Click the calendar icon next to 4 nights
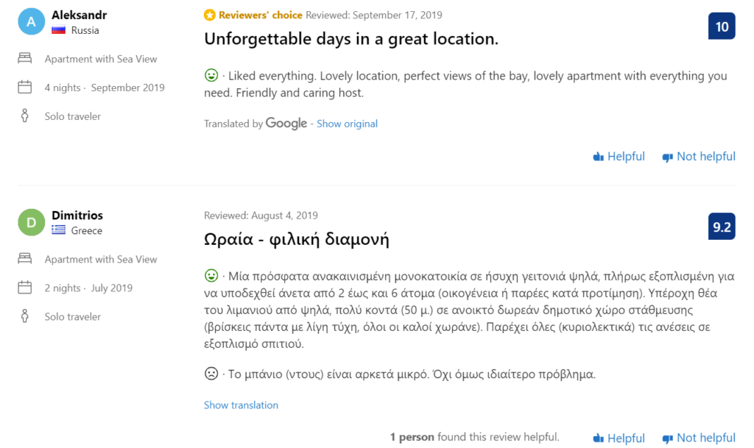The width and height of the screenshot is (754, 448). [x=25, y=88]
